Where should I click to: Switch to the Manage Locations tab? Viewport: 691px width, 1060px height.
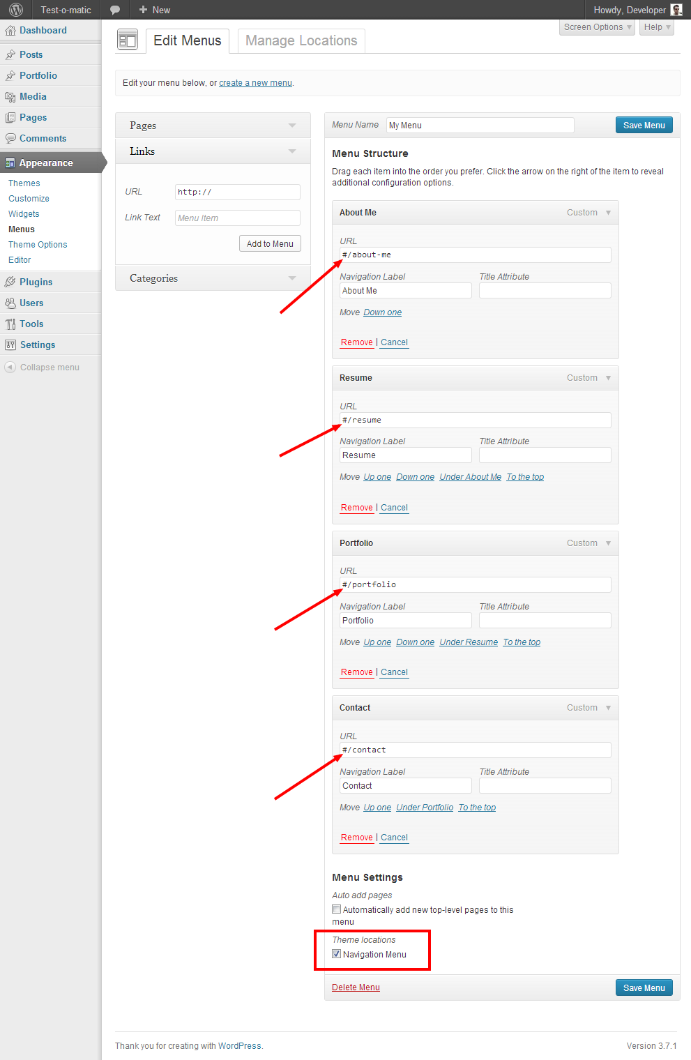301,41
